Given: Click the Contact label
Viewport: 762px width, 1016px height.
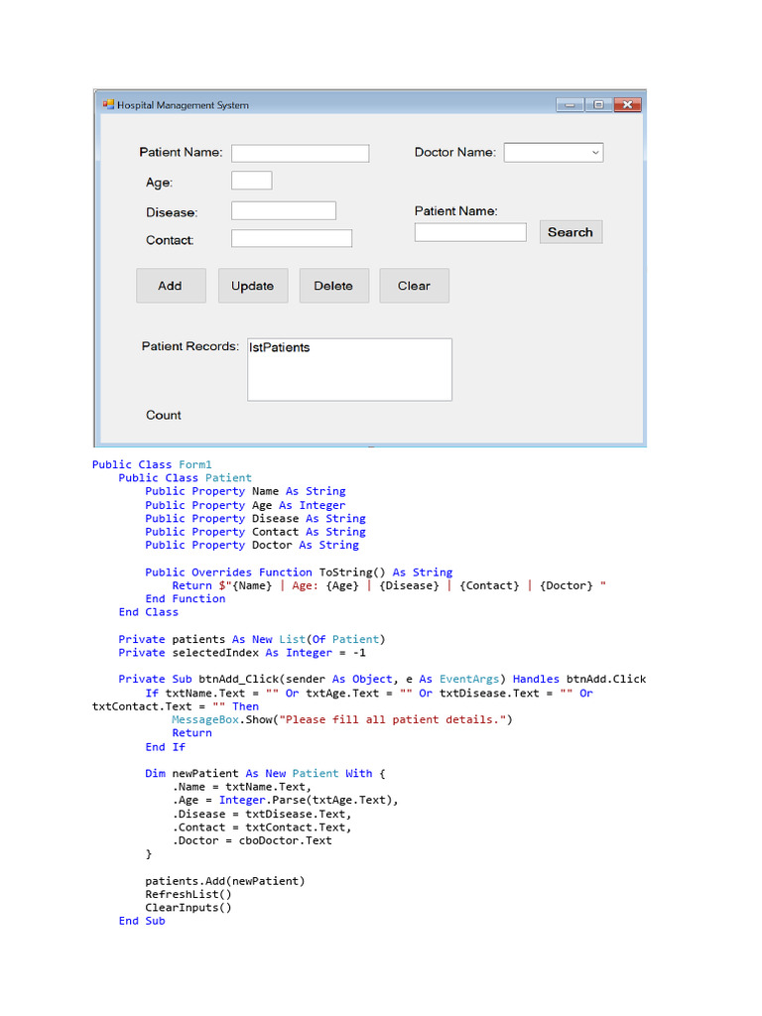Looking at the screenshot, I should [x=170, y=240].
